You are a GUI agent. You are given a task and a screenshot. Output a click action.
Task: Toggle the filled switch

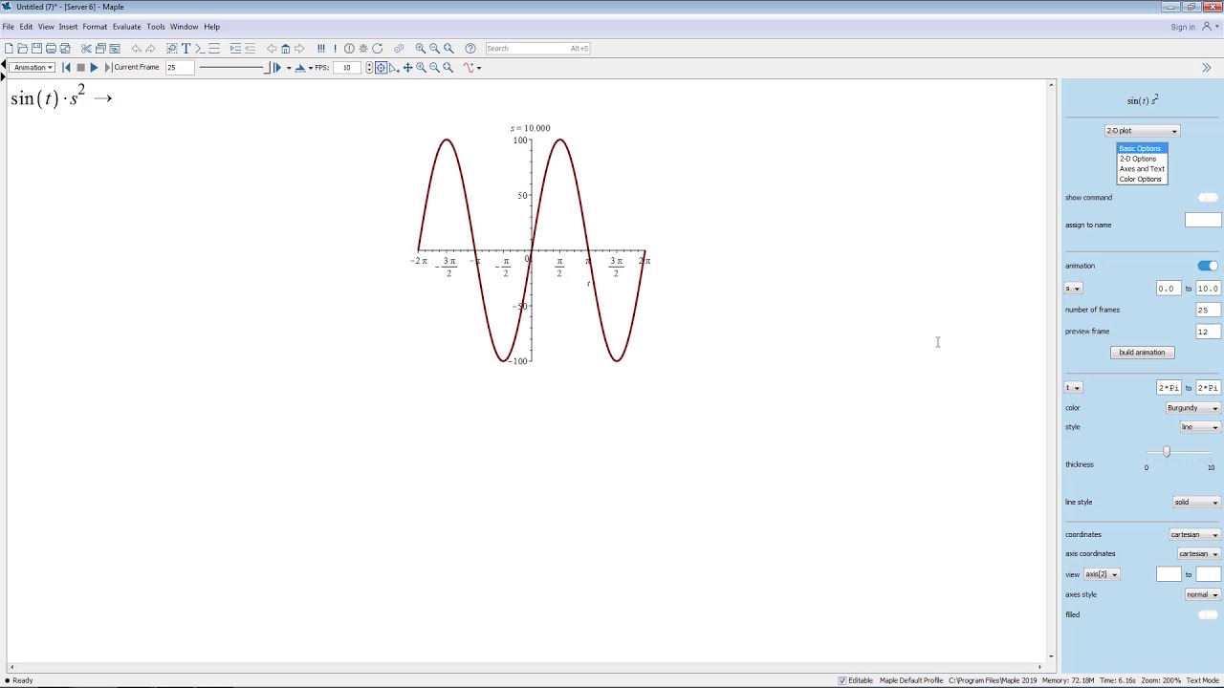pos(1208,614)
